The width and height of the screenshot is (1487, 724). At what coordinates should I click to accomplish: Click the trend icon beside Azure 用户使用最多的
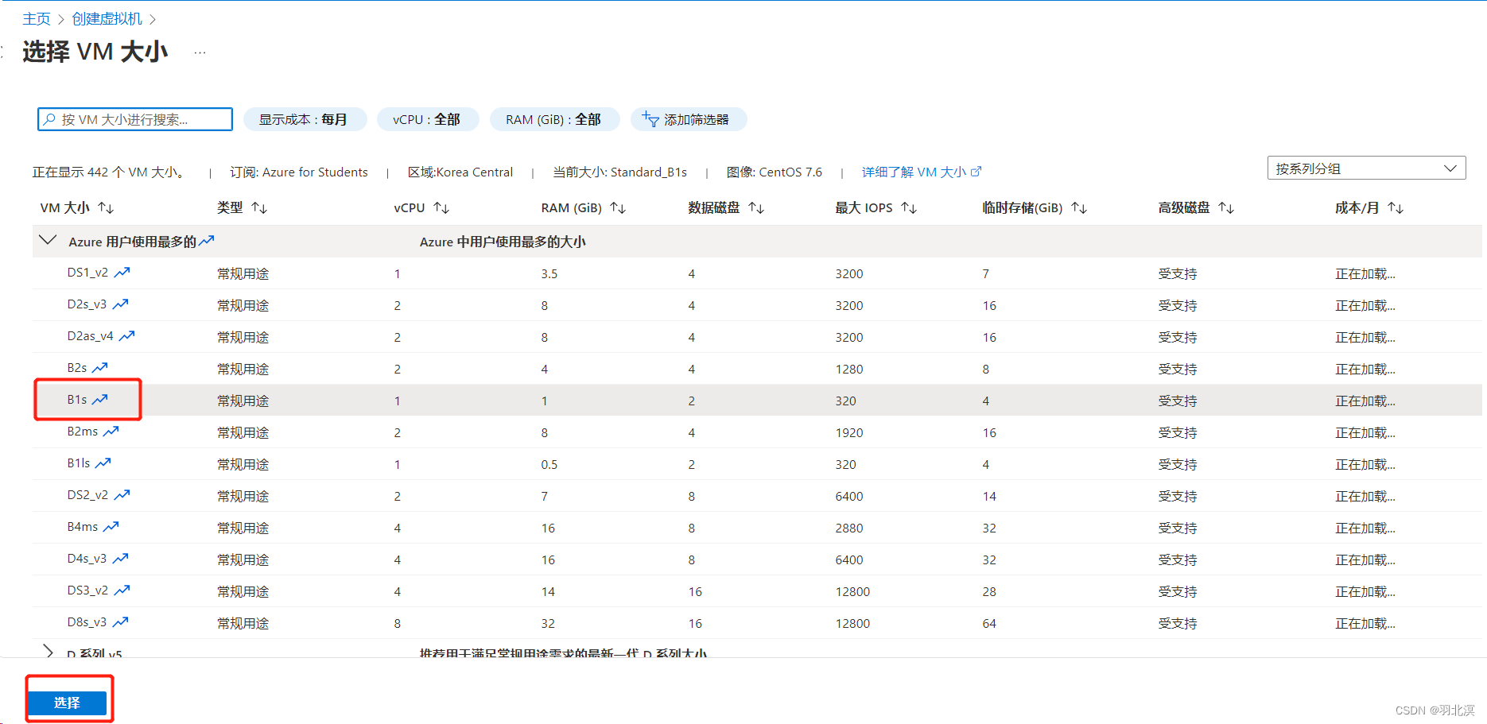207,241
